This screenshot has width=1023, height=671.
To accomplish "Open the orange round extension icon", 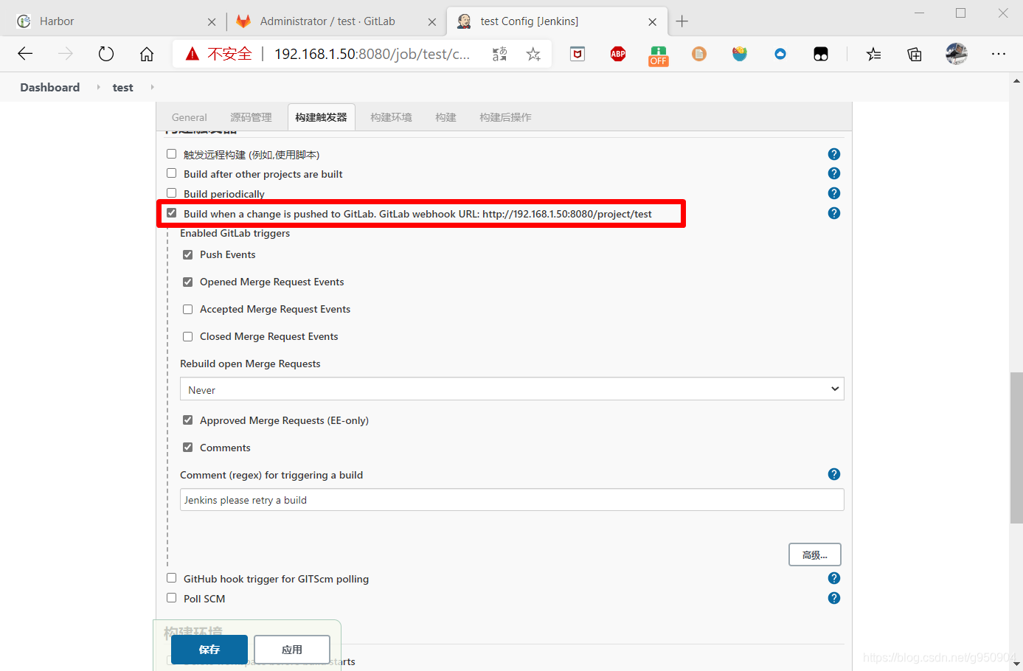I will pos(699,54).
